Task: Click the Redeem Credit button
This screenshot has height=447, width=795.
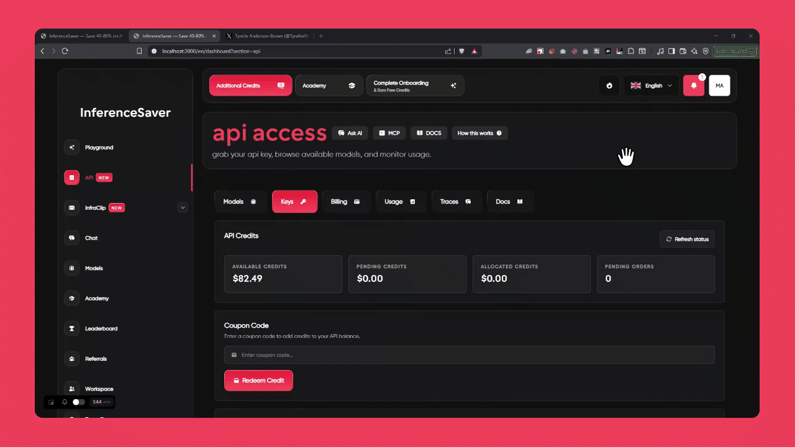Action: (x=258, y=381)
